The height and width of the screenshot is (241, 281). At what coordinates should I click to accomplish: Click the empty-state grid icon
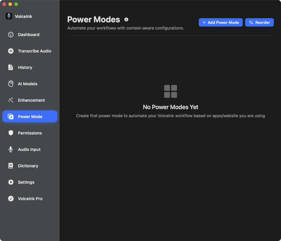tap(170, 91)
